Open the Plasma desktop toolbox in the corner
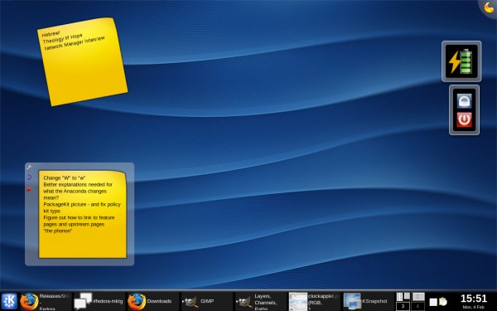The width and height of the screenshot is (497, 311). pos(489,7)
